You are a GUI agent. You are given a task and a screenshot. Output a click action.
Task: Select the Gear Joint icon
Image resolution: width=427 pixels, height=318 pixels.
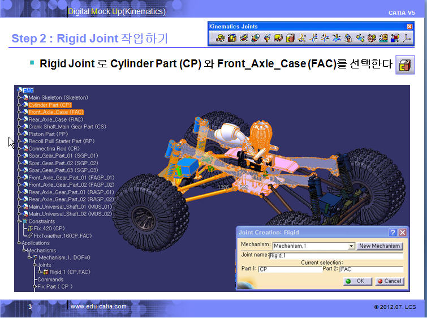[372, 38]
